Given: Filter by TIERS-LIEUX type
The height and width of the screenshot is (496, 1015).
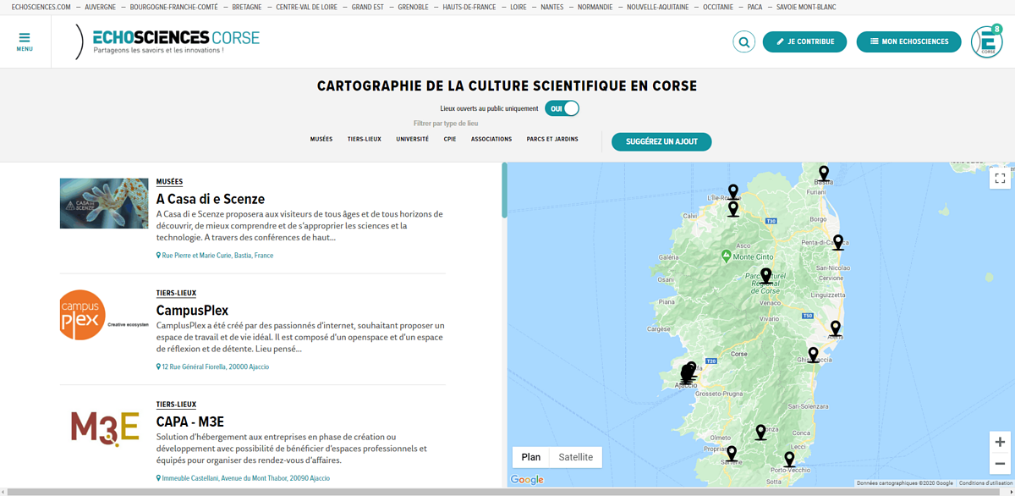Looking at the screenshot, I should click(x=365, y=139).
